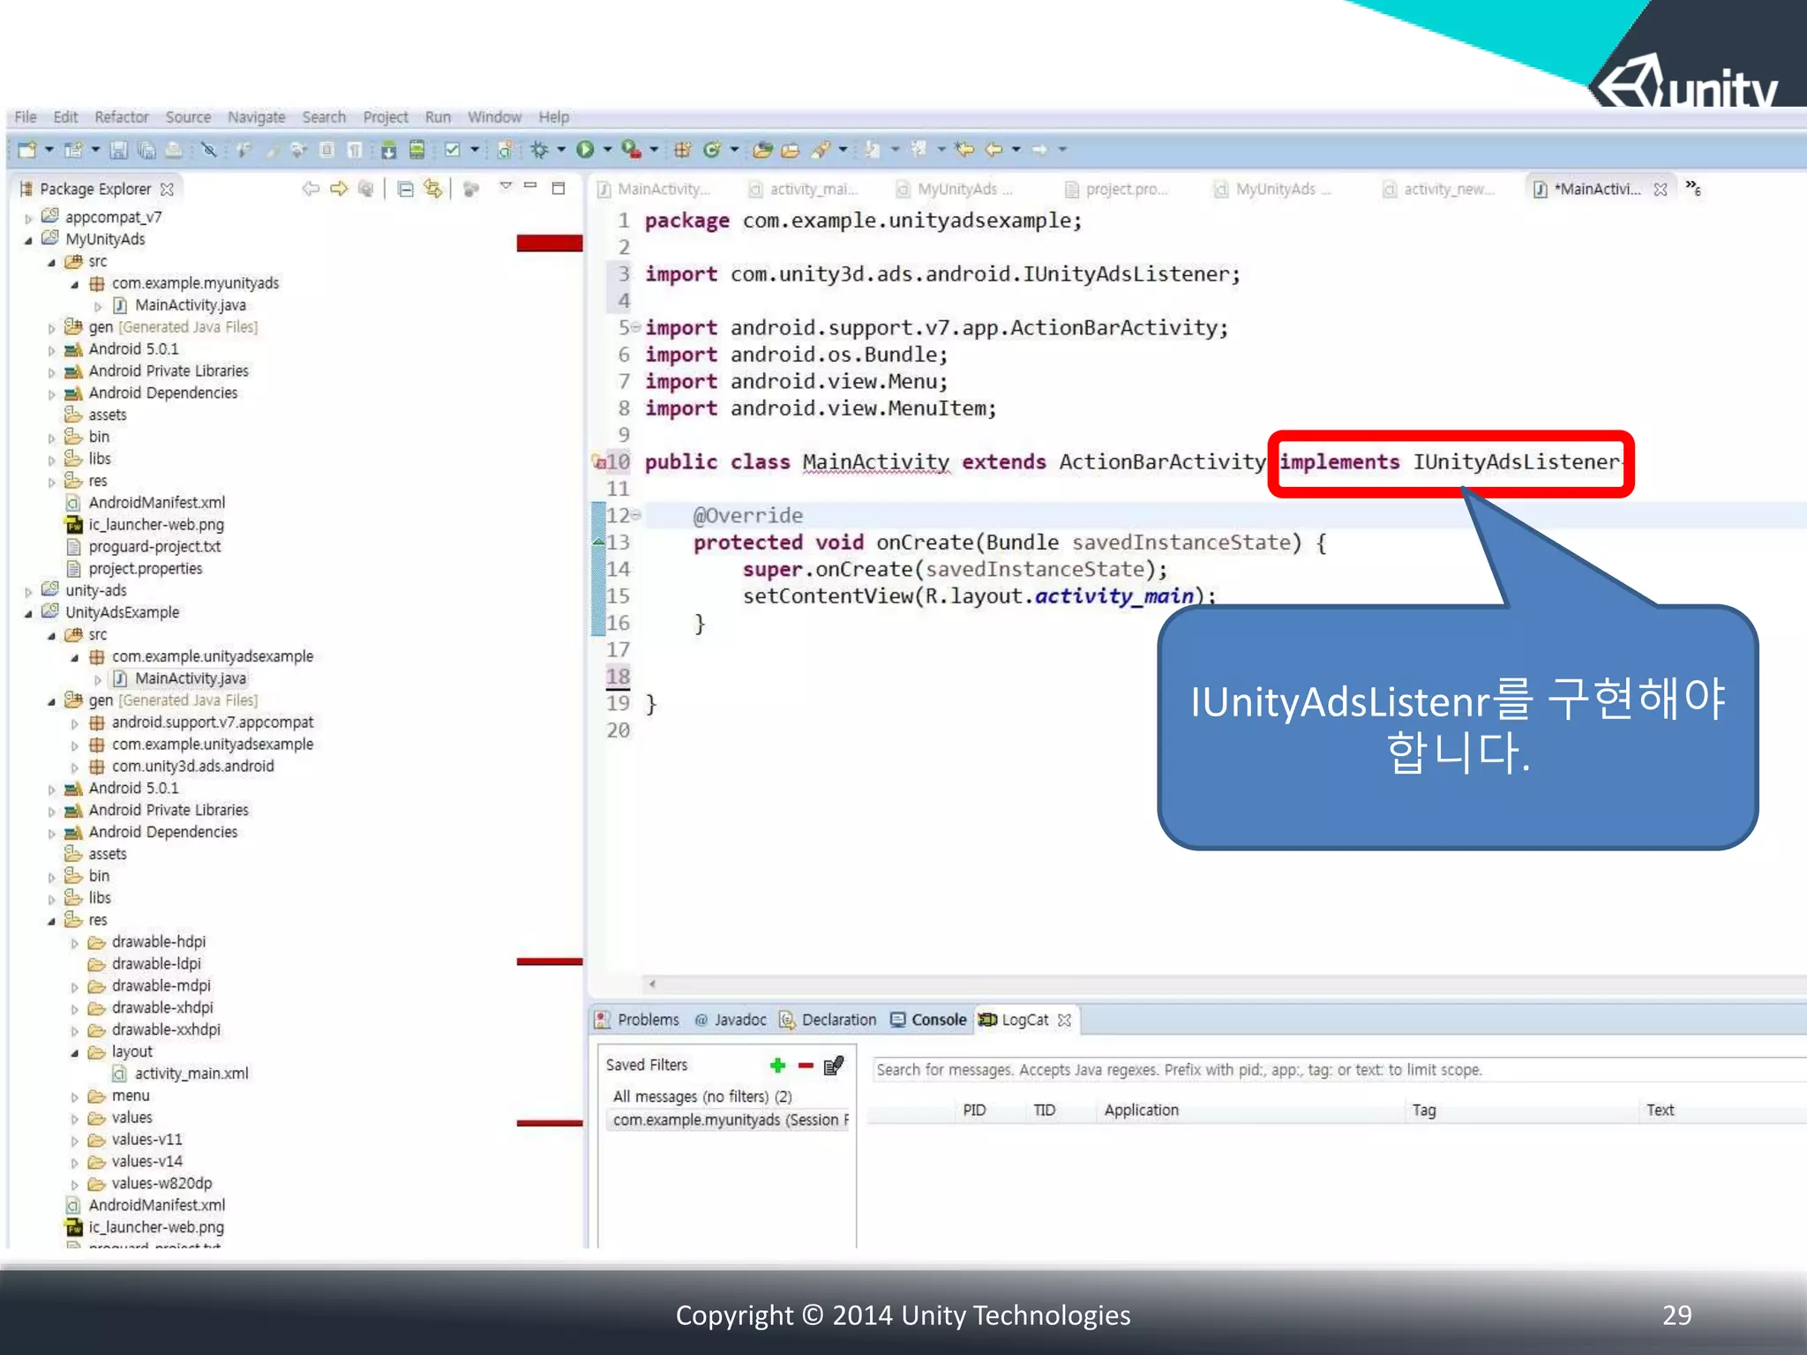The image size is (1807, 1355).
Task: Click the New wizard toolbar icon
Action: 26,150
